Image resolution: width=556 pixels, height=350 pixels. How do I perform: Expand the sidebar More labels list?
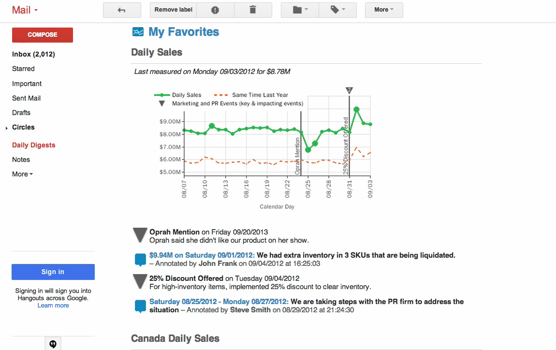tap(22, 174)
